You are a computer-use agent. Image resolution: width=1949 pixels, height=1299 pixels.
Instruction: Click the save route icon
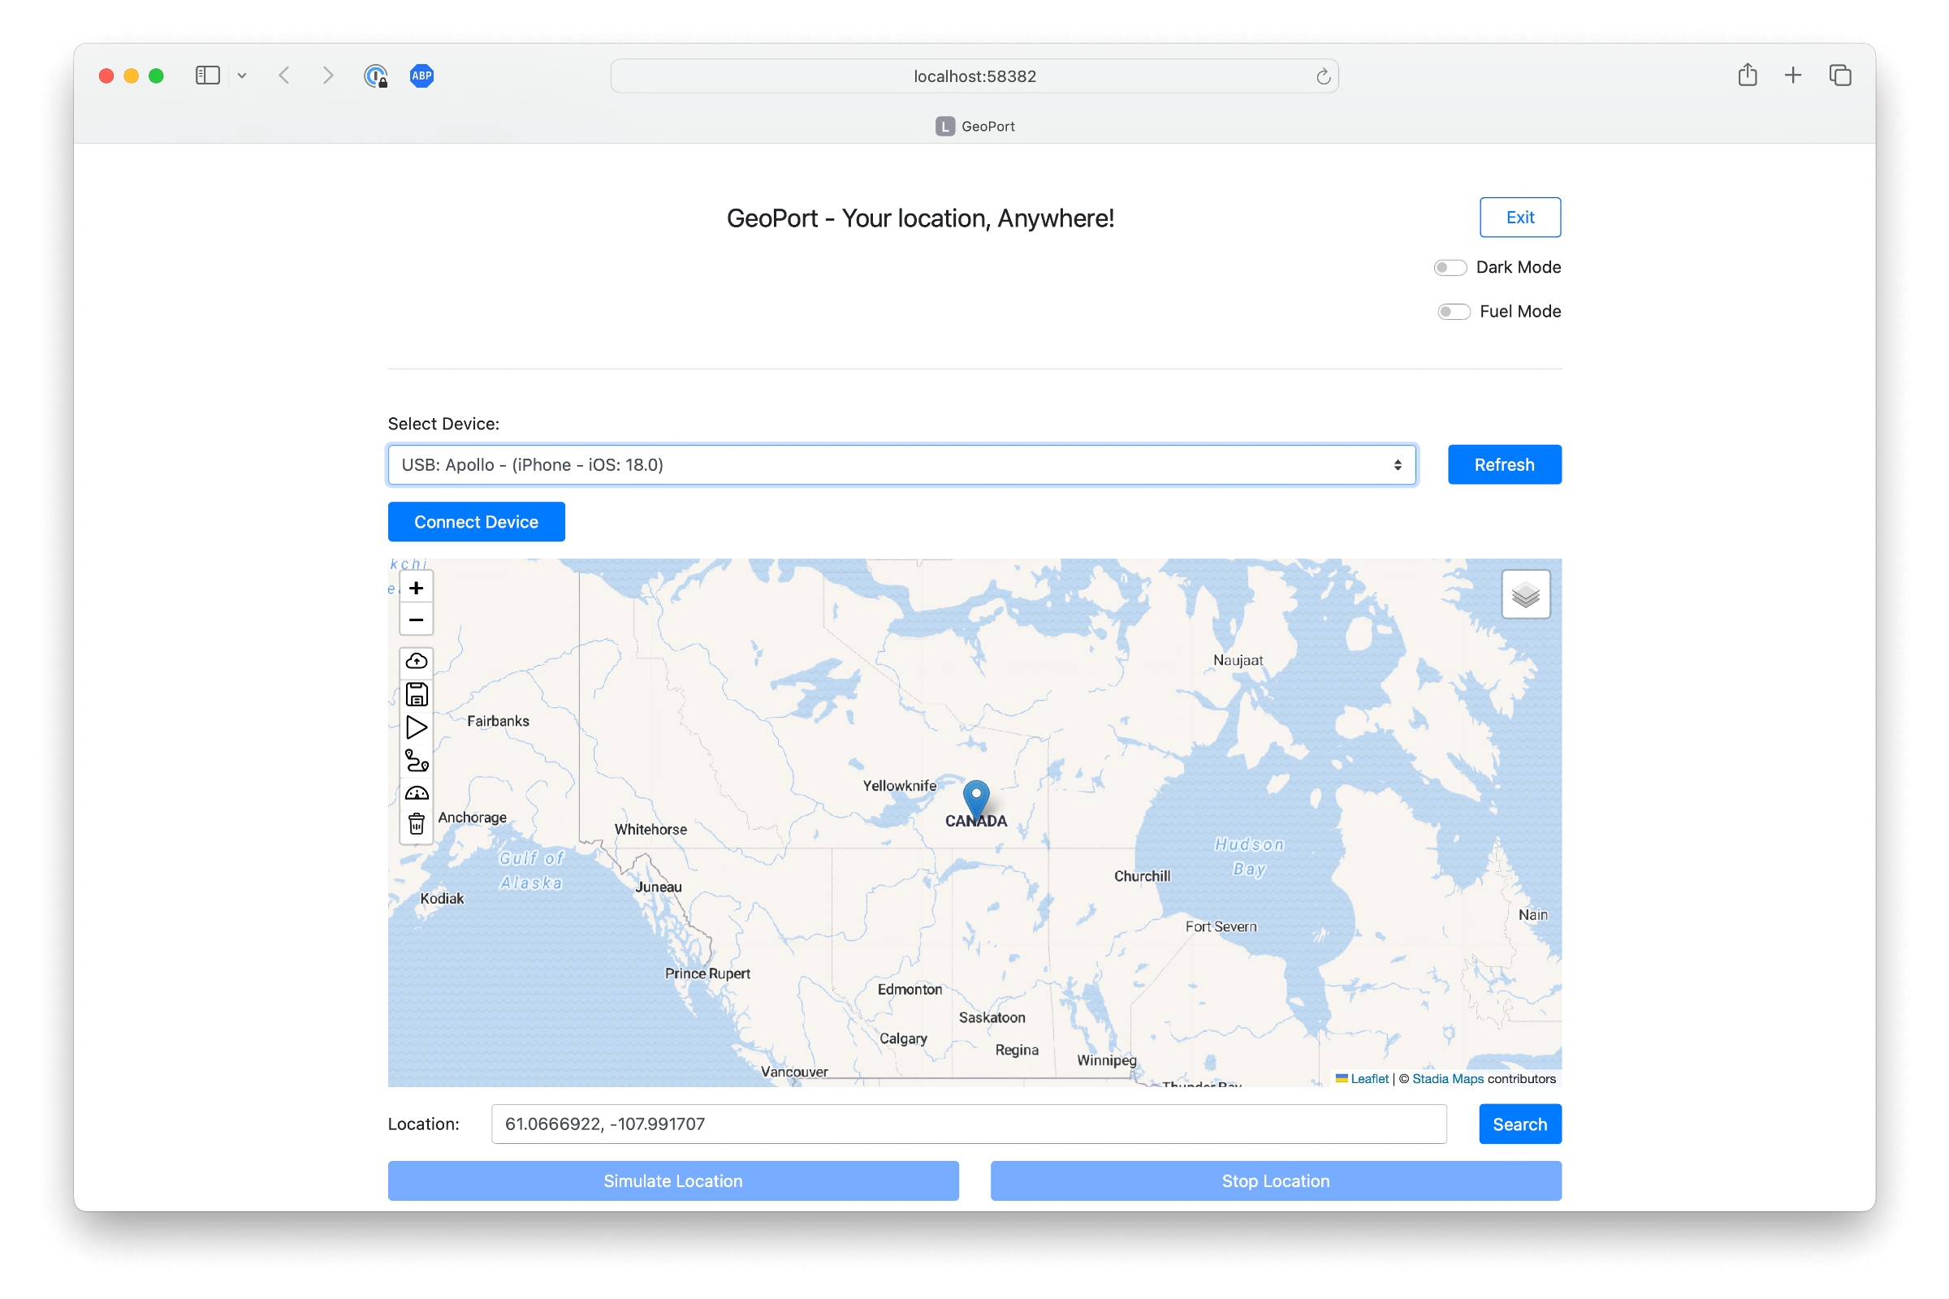416,693
